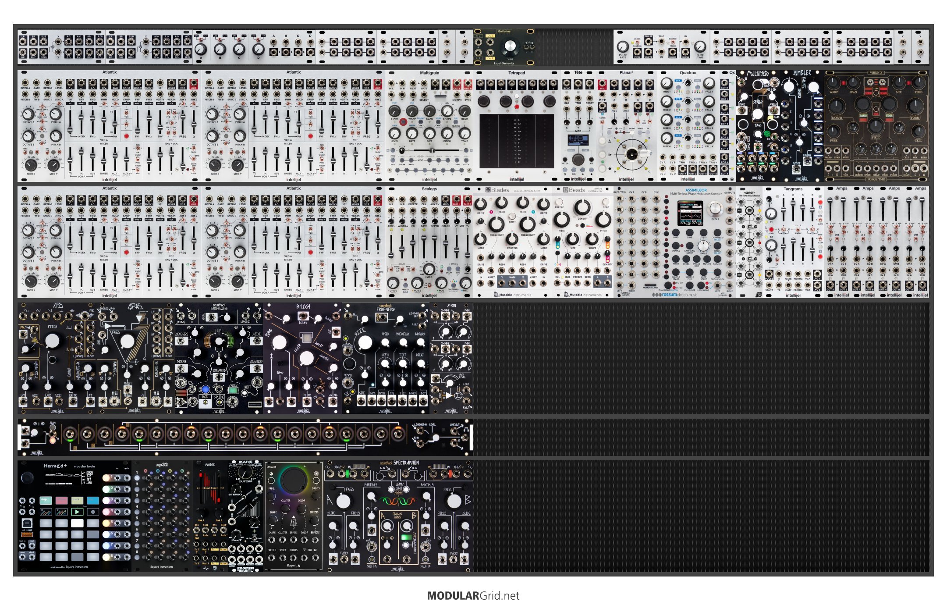Click the USB port on Hermod+
This screenshot has height=605, width=947.
pyautogui.click(x=26, y=523)
